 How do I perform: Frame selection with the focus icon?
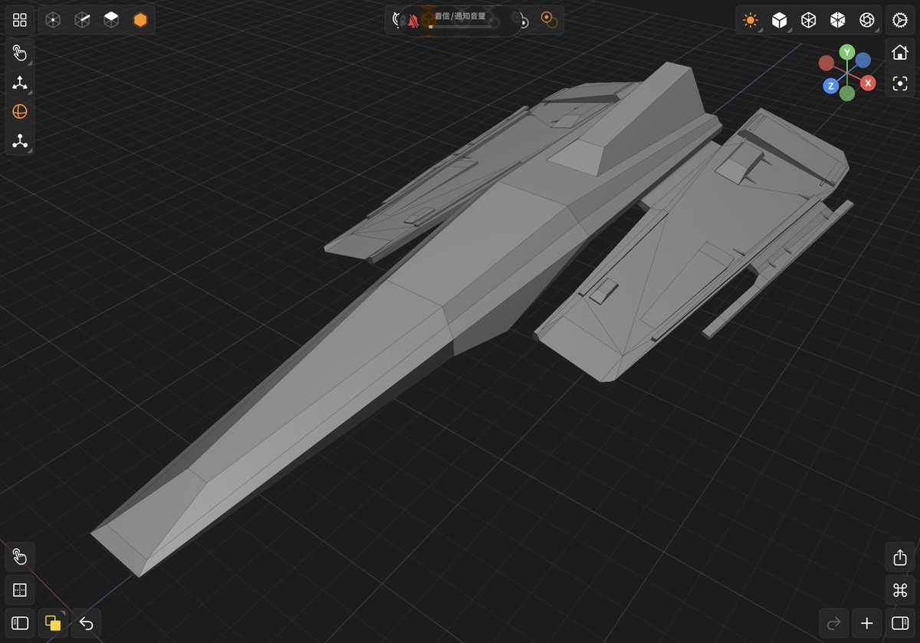(x=900, y=83)
